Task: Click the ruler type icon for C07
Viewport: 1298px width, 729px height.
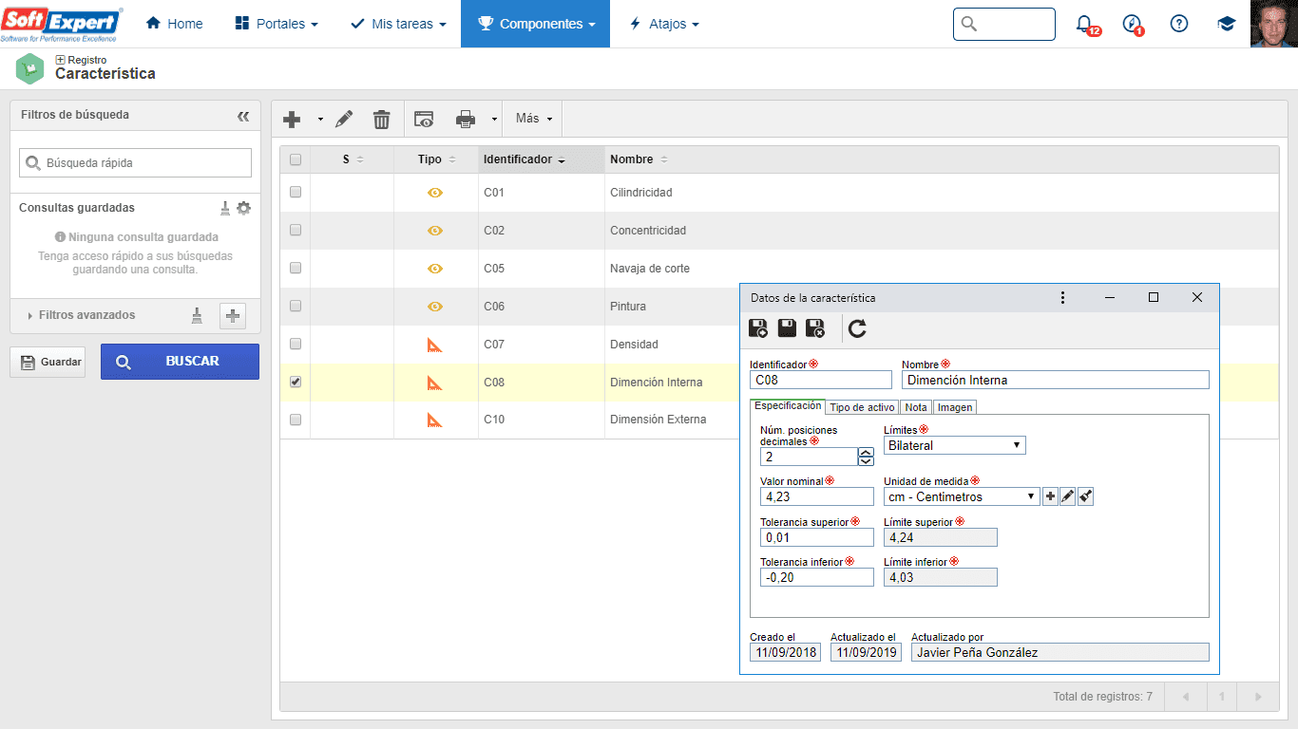Action: point(435,345)
